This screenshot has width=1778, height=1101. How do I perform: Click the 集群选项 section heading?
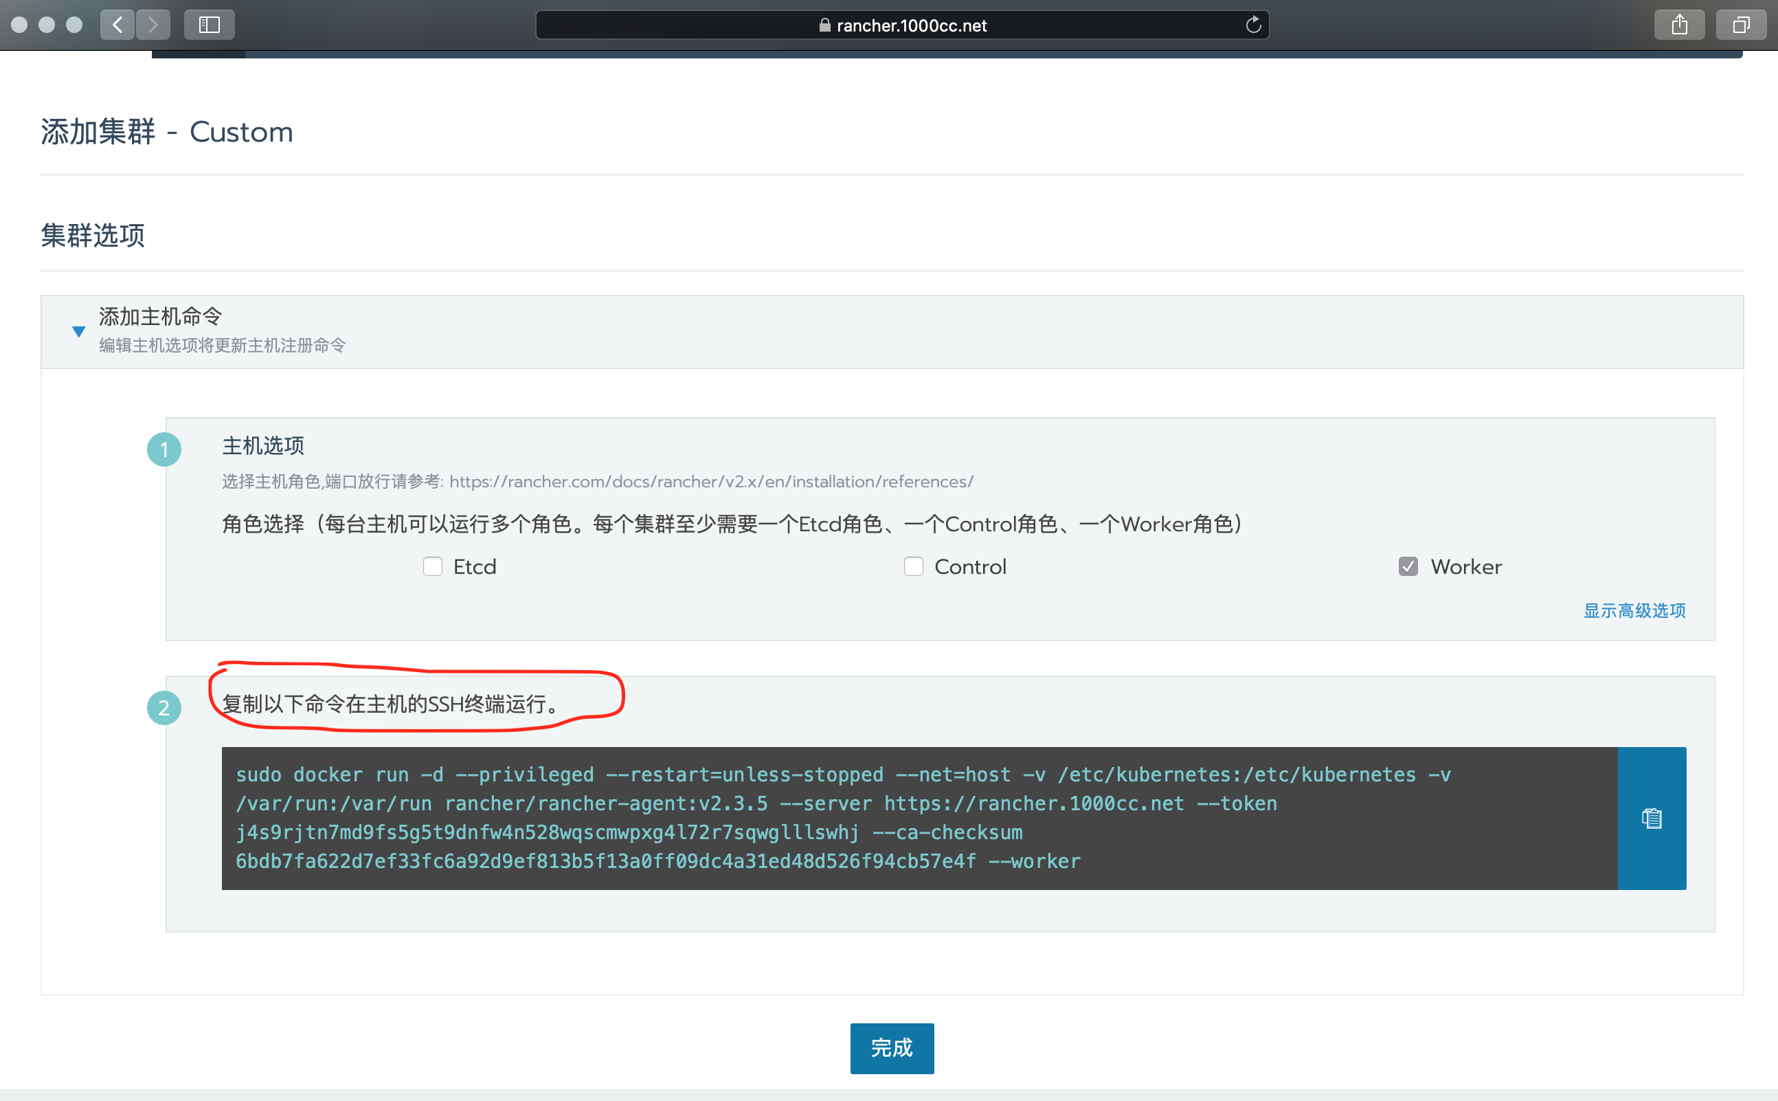(x=93, y=235)
